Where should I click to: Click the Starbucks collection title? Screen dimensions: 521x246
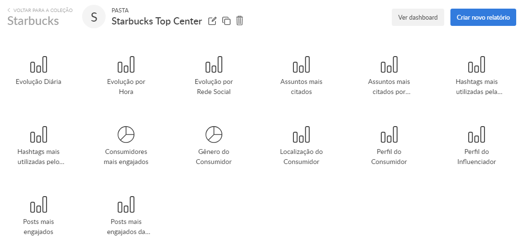coord(33,21)
